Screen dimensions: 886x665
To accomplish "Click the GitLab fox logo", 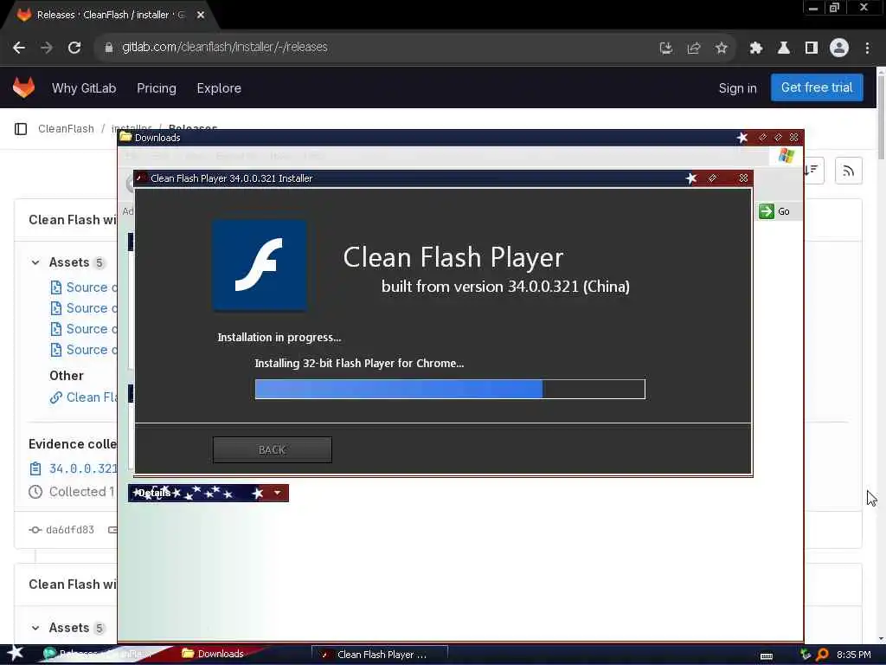I will [x=23, y=87].
